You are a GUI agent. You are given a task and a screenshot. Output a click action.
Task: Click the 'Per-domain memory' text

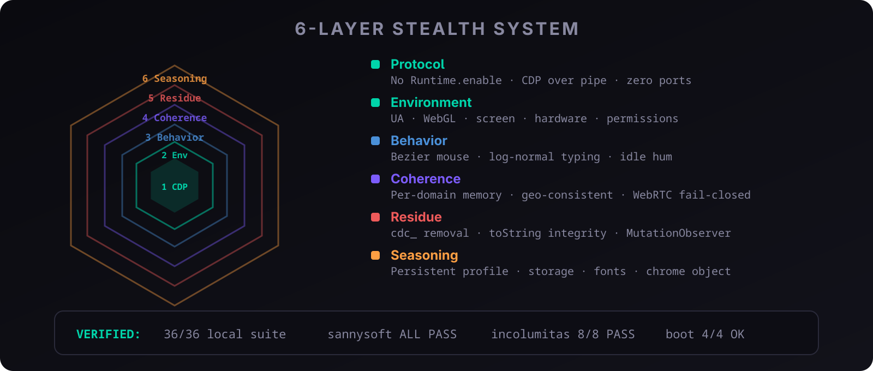pyautogui.click(x=446, y=195)
